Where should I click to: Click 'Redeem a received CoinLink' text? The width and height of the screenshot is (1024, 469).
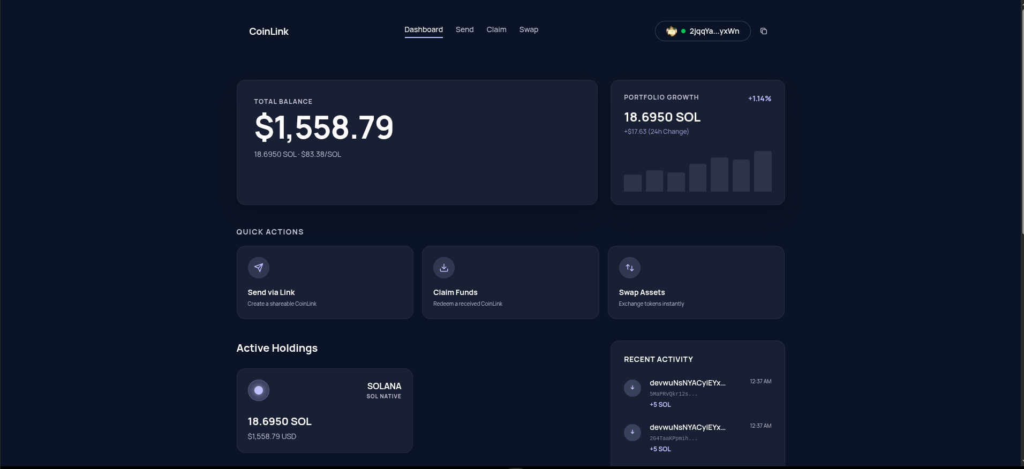(468, 304)
